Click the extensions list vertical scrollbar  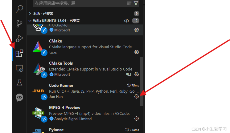[142, 81]
